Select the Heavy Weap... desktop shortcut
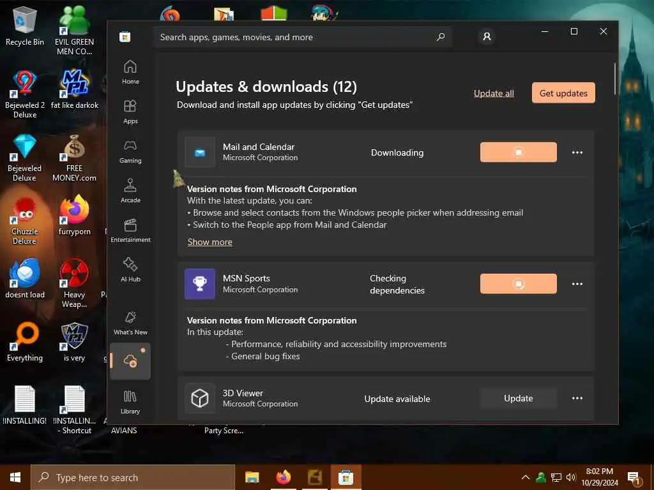 pos(74,283)
